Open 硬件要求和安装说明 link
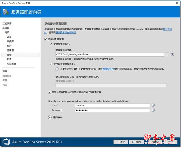Viewport: 181px width, 148px height. pos(66,33)
